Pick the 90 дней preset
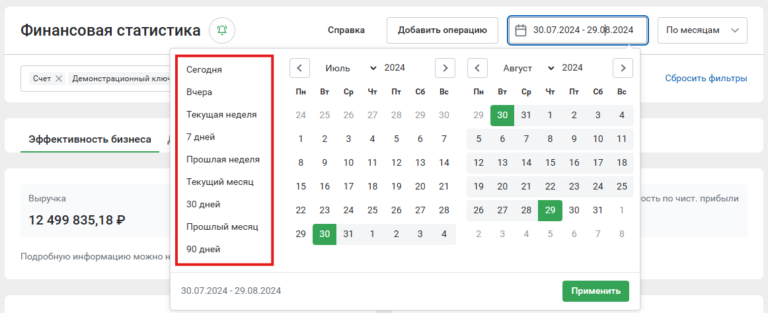This screenshot has height=313, width=768. coord(204,250)
